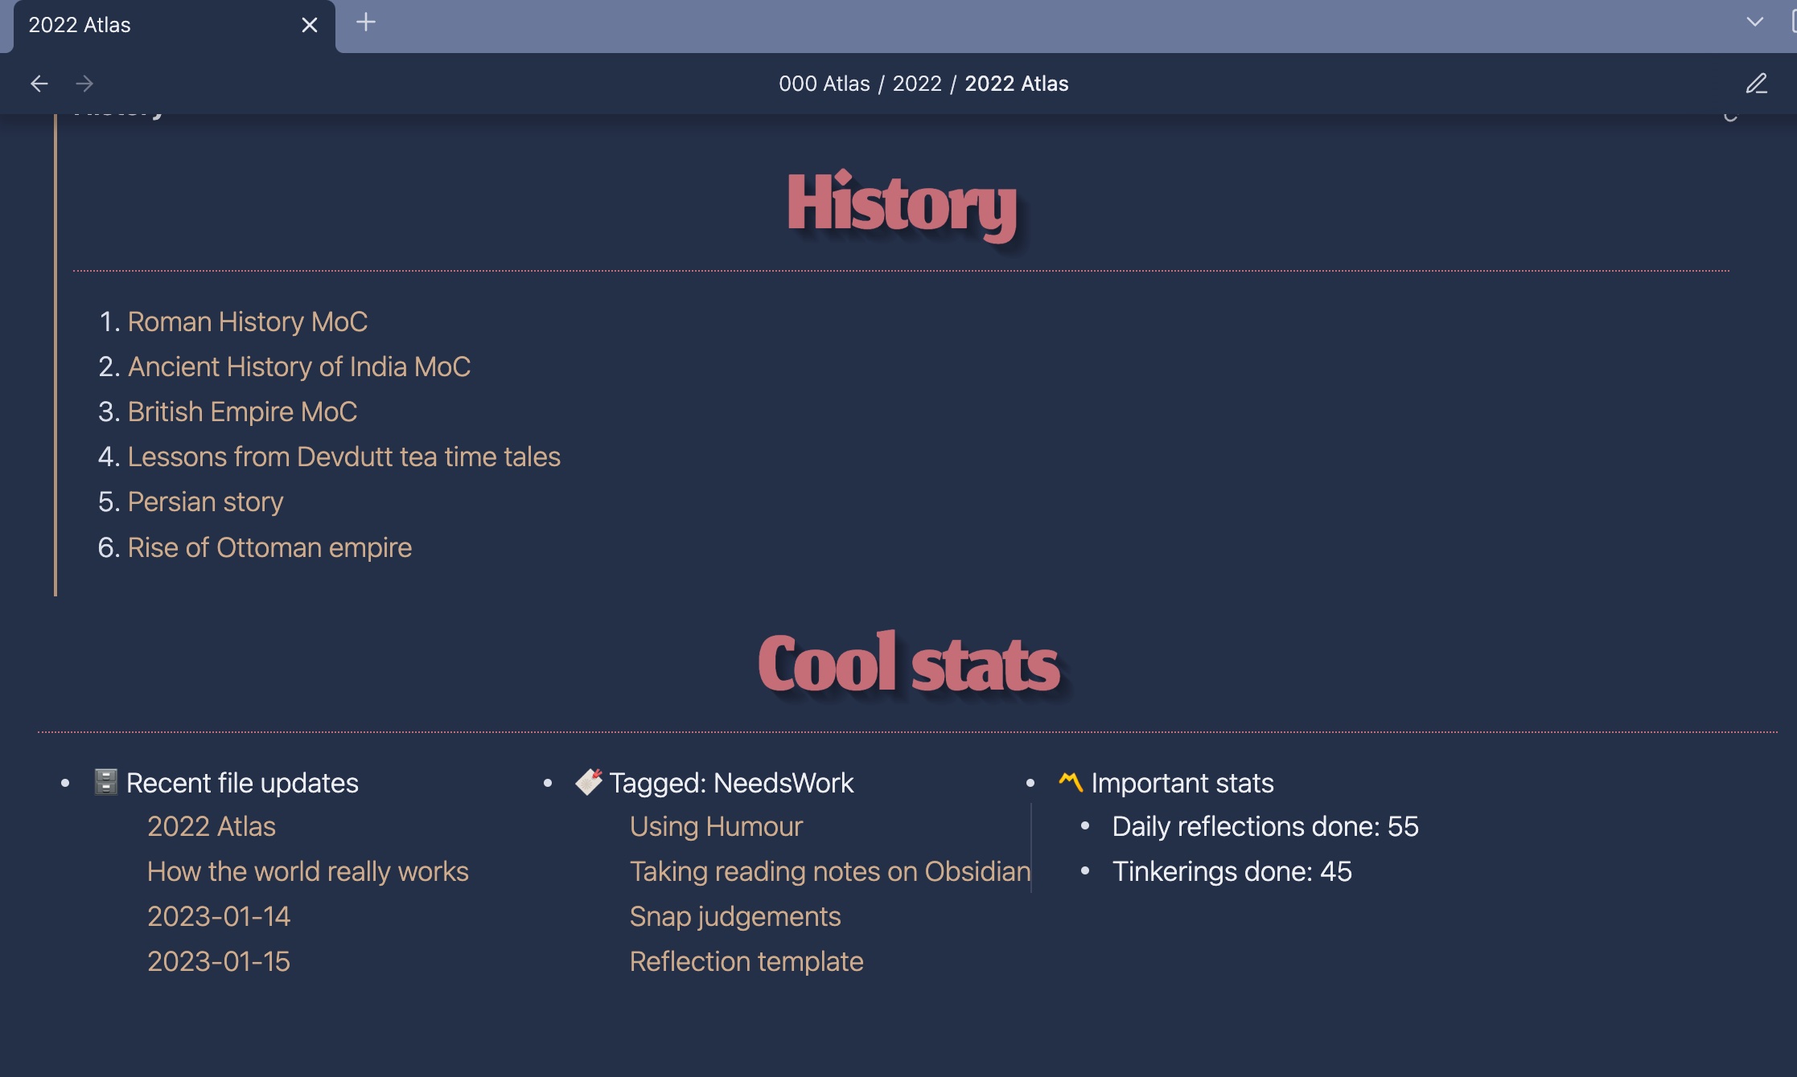Select the 2022 Atlas tab
Image resolution: width=1797 pixels, height=1077 pixels.
(174, 26)
